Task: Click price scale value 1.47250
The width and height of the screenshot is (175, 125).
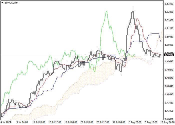Action: (x=169, y=111)
